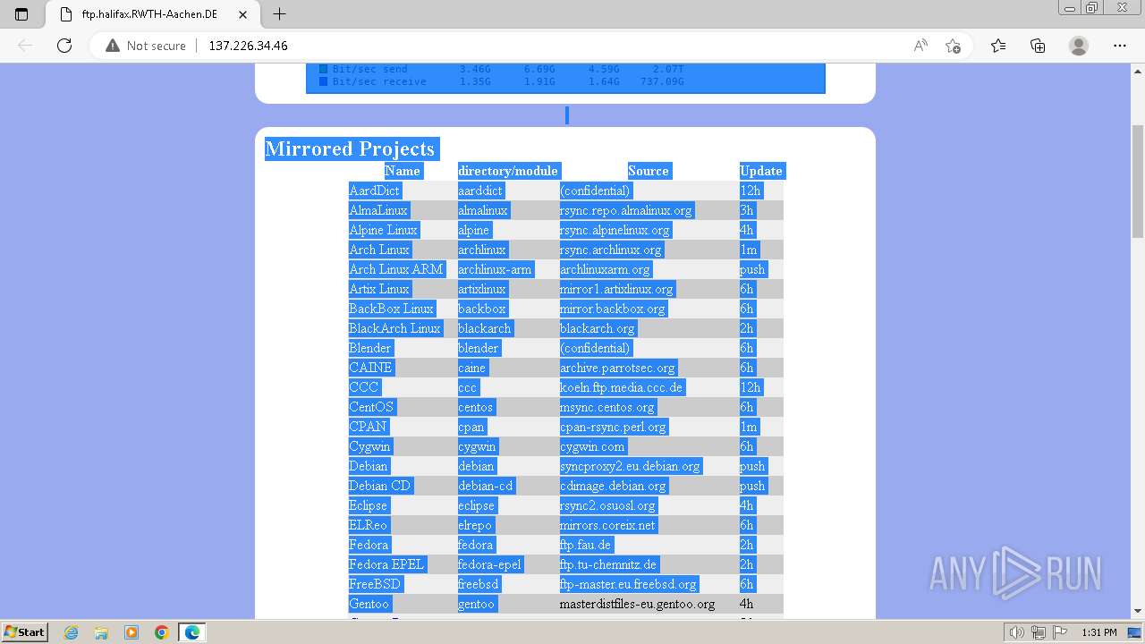
Task: Click the FreeBSD name cell
Action: click(x=376, y=584)
